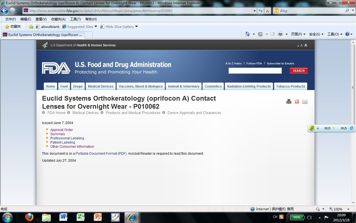356x223 pixels.
Task: Open the 查看(V) menu
Action: point(41,19)
